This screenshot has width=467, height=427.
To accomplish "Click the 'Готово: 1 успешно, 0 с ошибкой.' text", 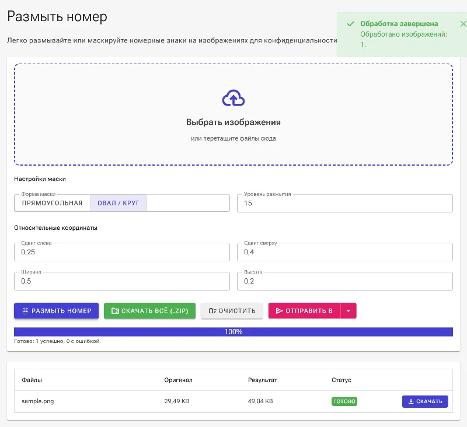I will (x=57, y=341).
